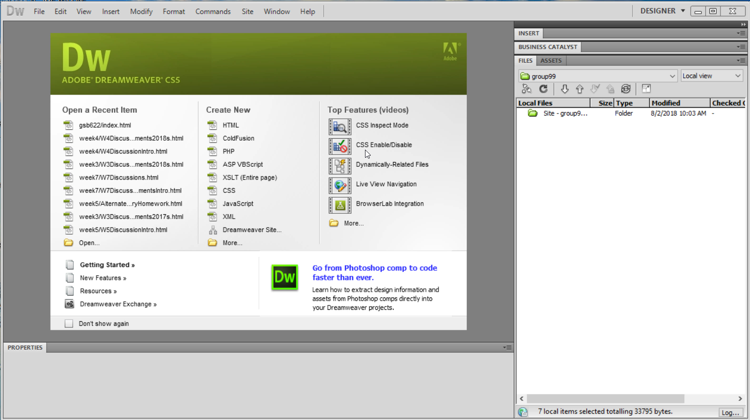The image size is (750, 420).
Task: Click the Put files up-arrow icon
Action: tap(580, 89)
